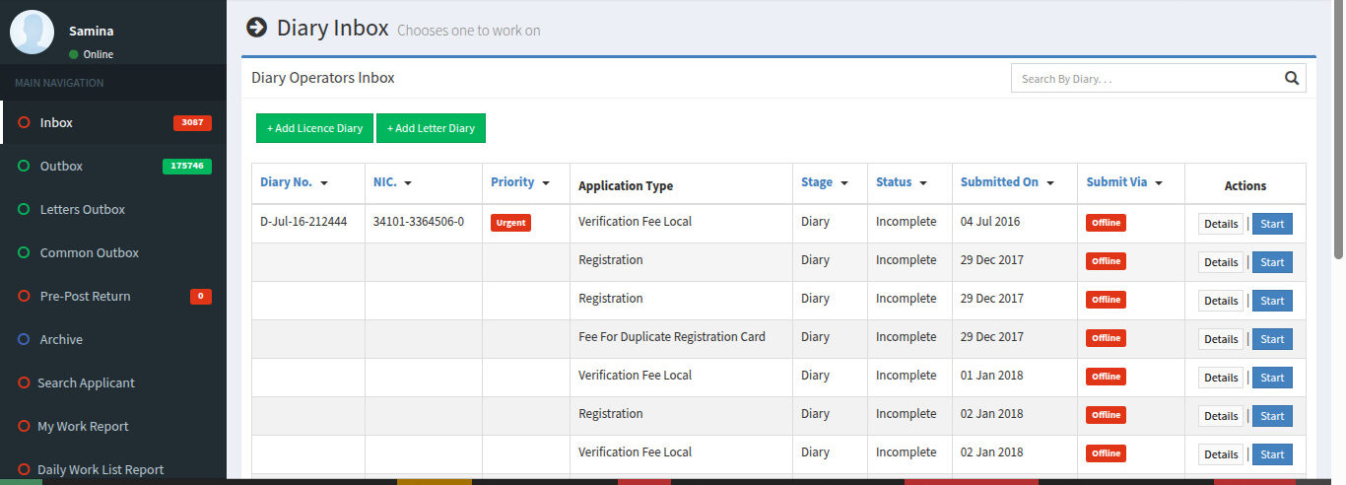1346x485 pixels.
Task: Sort by NIC. column arrow
Action: click(408, 183)
